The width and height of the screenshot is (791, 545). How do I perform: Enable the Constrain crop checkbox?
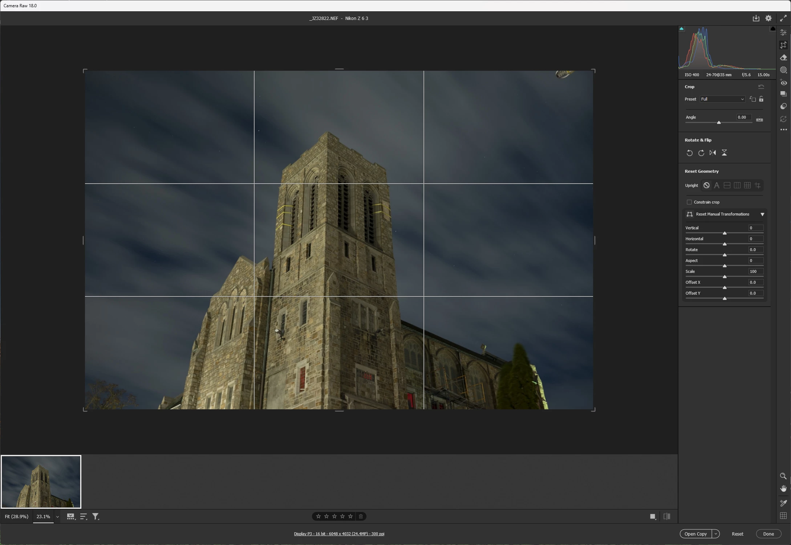689,202
